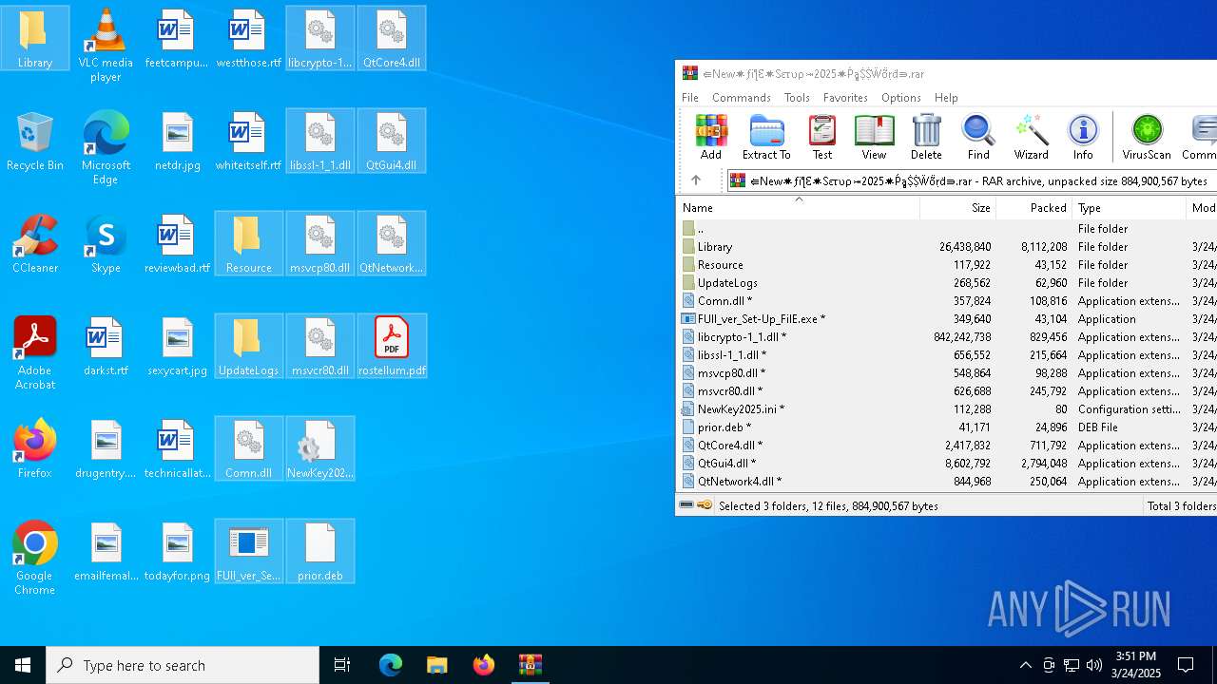Open the Favorites menu

click(x=845, y=98)
